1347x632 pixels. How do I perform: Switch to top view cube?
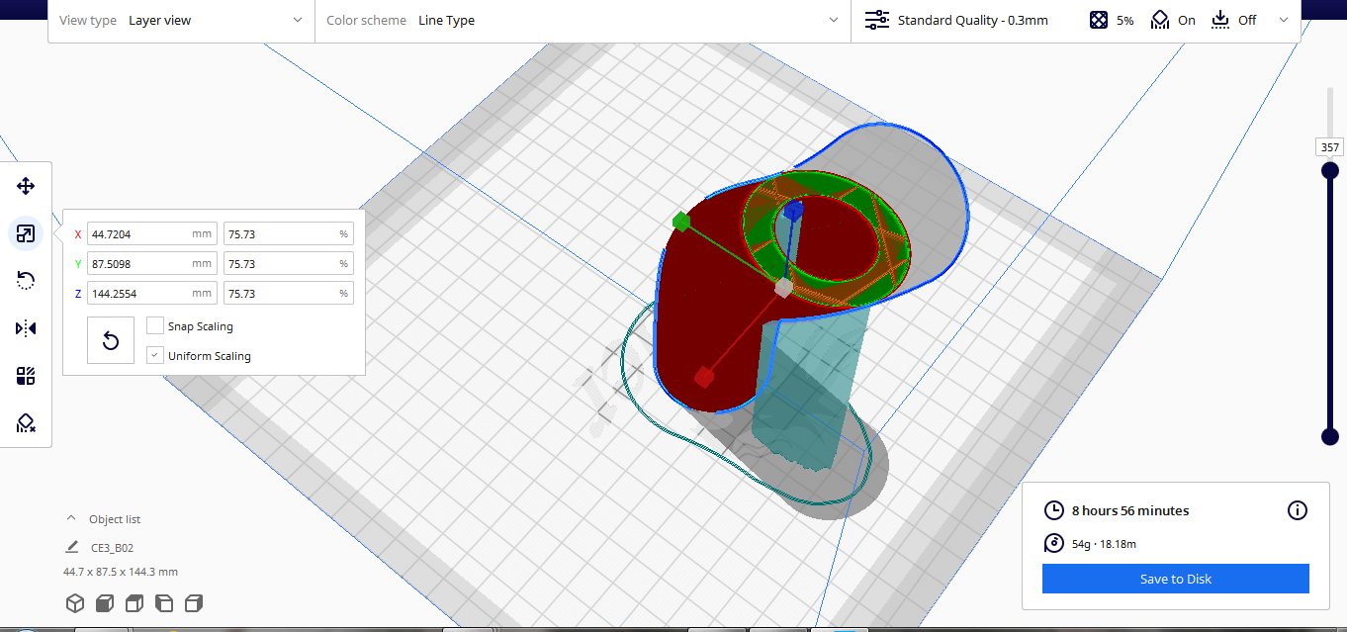coord(135,603)
